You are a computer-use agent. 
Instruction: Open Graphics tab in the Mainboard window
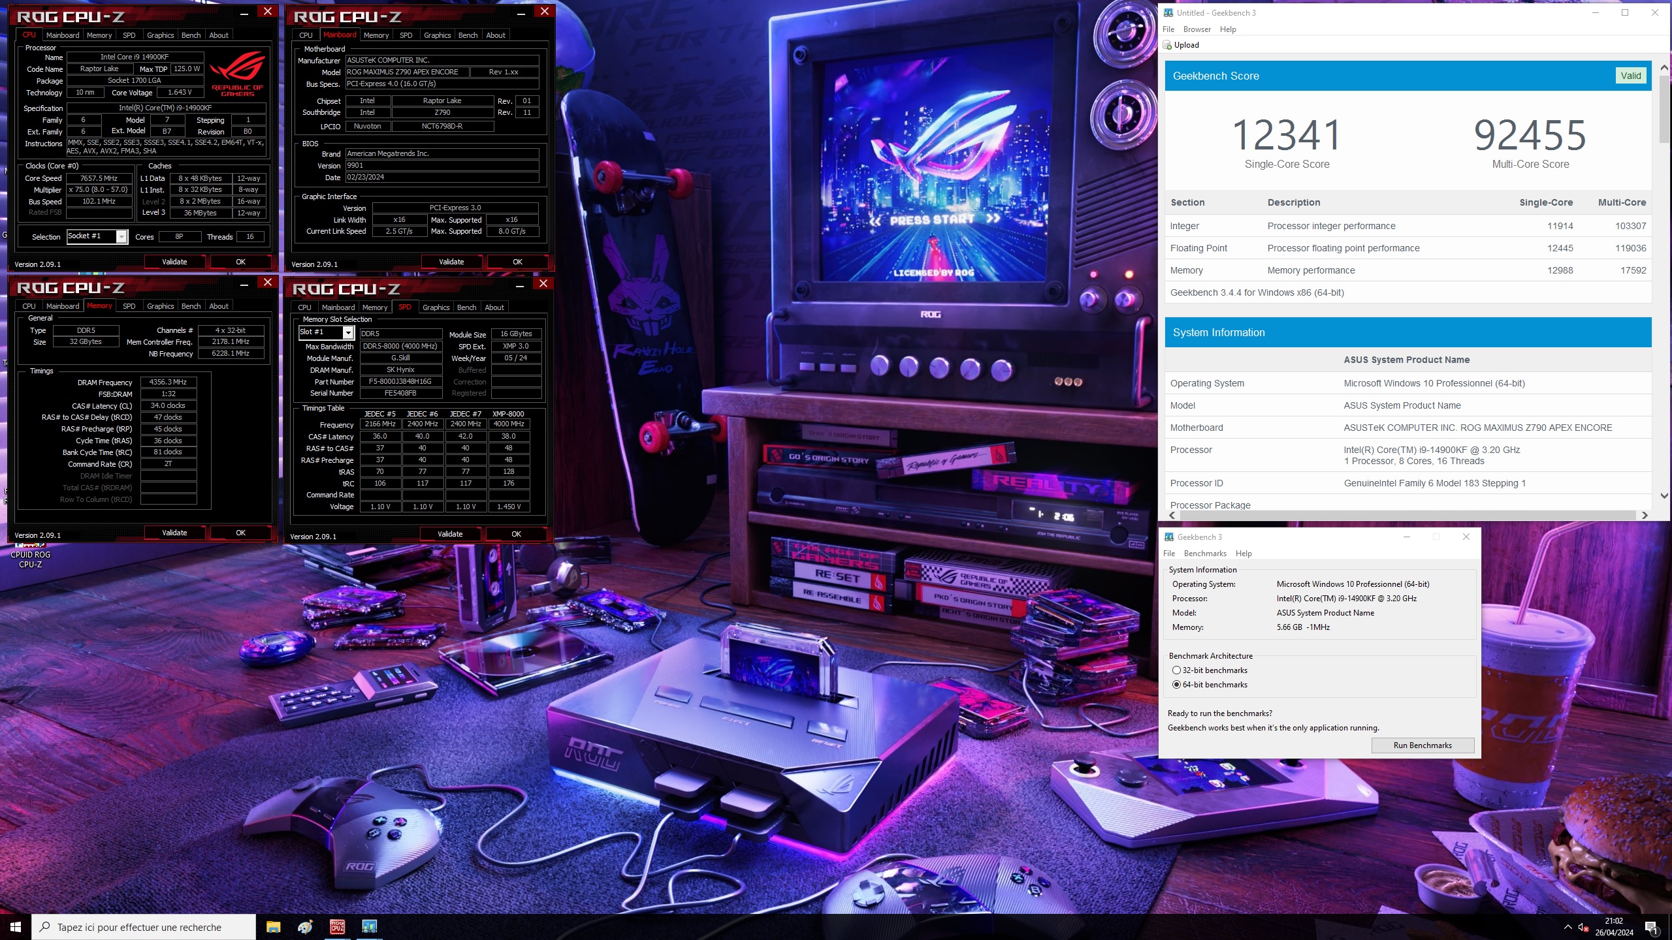(437, 35)
